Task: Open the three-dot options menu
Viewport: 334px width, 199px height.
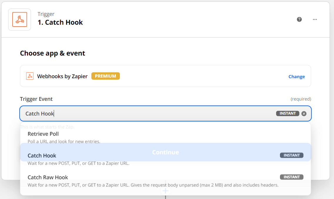Action: point(315,19)
